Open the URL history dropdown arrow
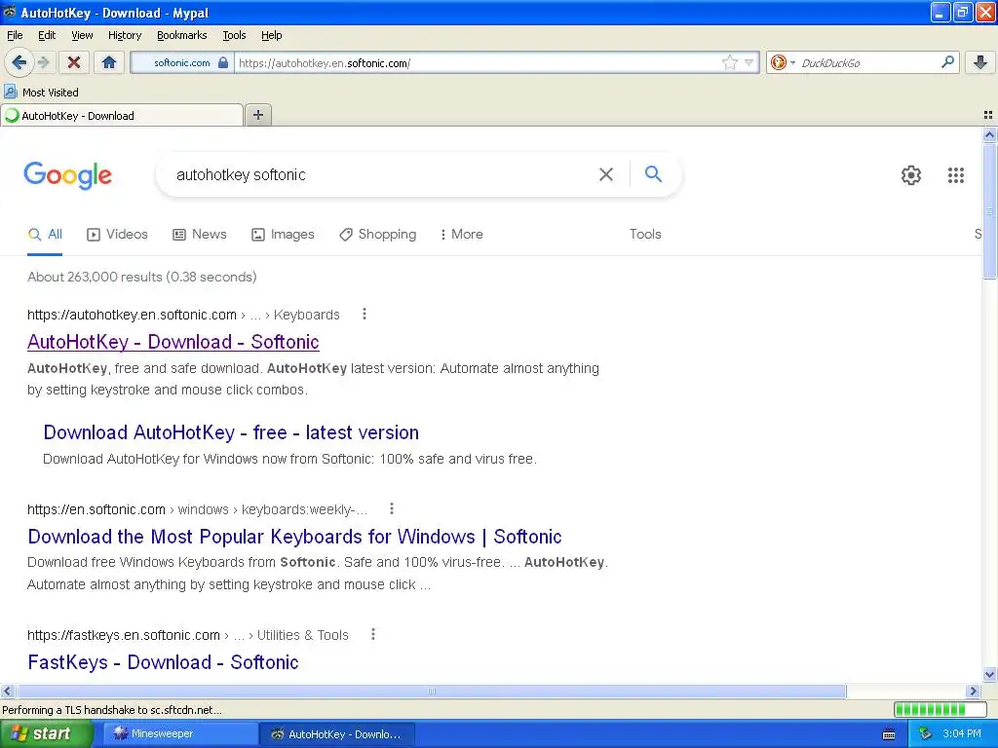This screenshot has width=998, height=748. (749, 62)
